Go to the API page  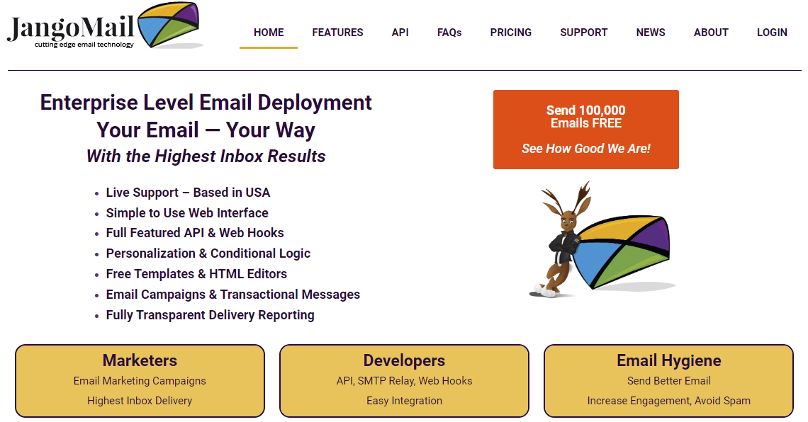[x=400, y=33]
